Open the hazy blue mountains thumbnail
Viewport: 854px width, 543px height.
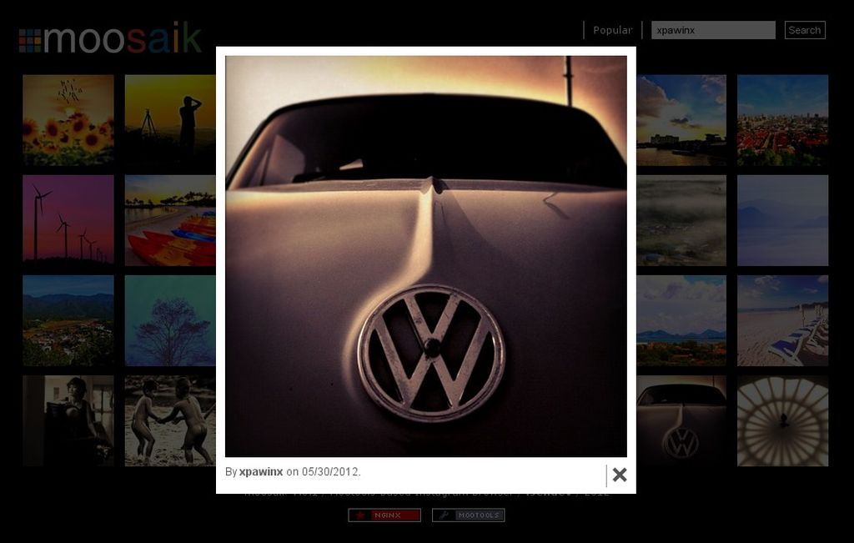coord(782,220)
